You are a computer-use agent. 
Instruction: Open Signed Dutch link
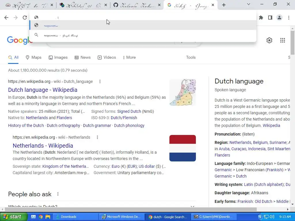click(x=129, y=111)
